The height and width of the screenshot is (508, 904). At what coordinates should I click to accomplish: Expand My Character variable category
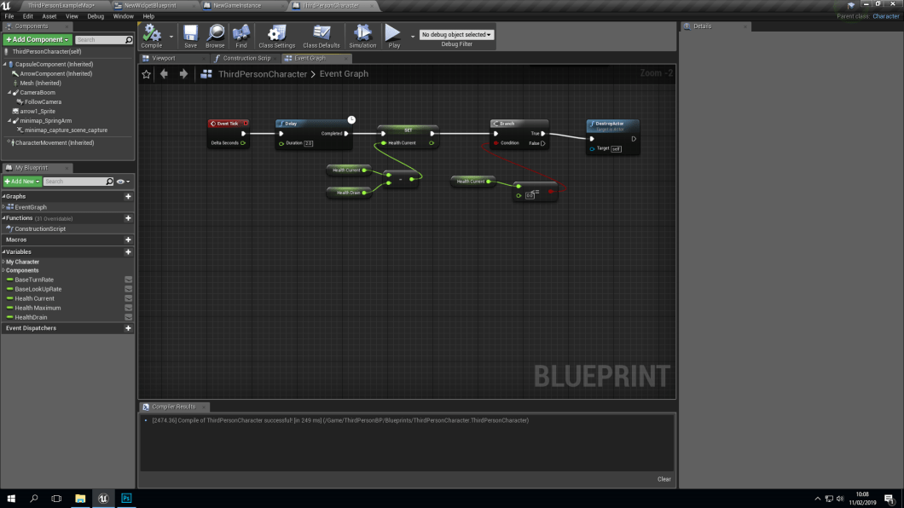click(x=3, y=262)
